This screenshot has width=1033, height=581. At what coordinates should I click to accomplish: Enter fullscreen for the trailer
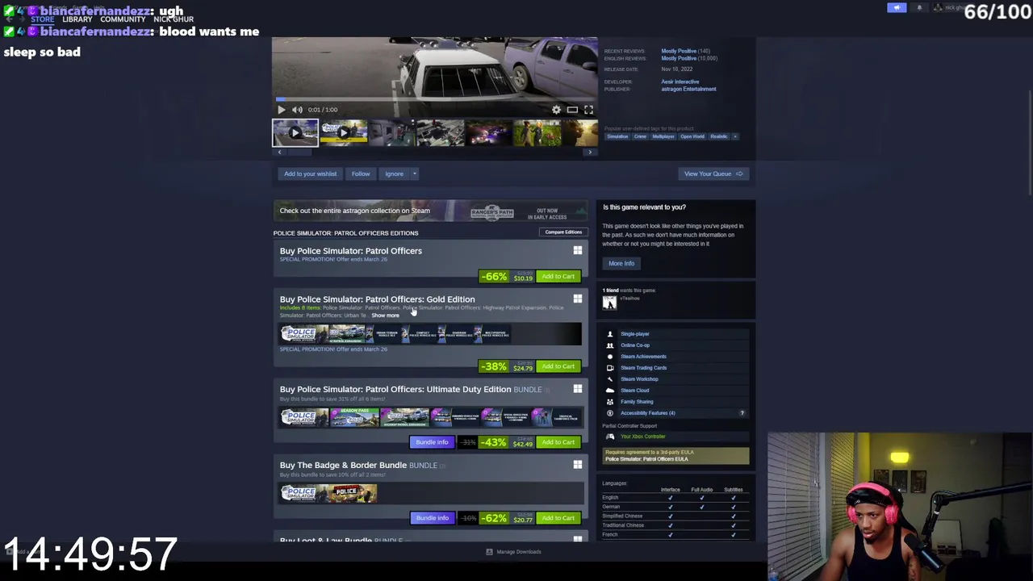588,110
